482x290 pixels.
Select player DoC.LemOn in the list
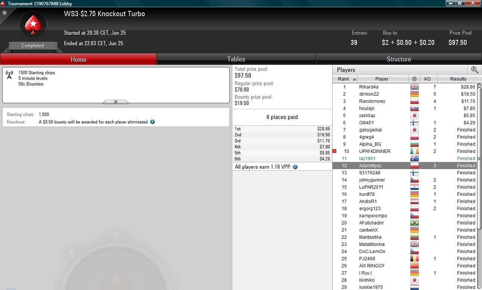pos(372,252)
